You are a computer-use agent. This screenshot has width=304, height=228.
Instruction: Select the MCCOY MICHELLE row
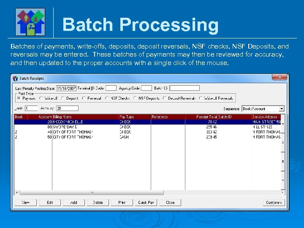[147, 122]
